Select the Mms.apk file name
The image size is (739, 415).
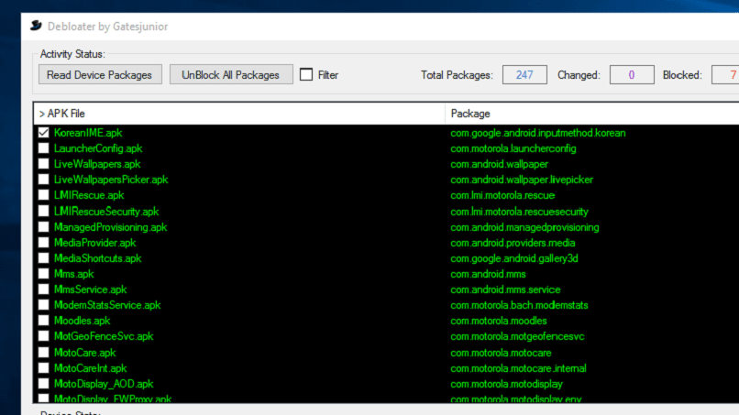pyautogui.click(x=74, y=274)
